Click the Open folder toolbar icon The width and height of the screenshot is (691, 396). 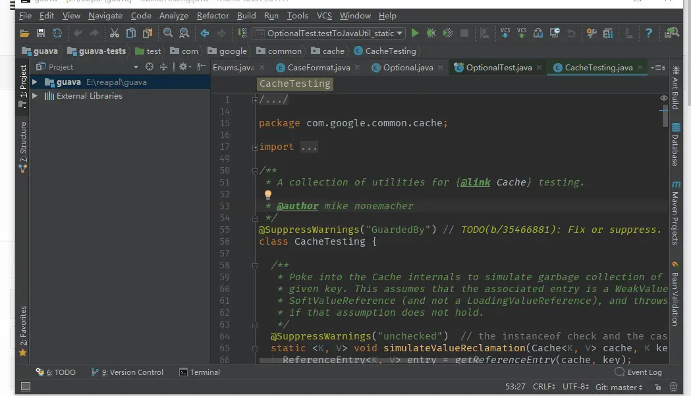click(x=24, y=33)
